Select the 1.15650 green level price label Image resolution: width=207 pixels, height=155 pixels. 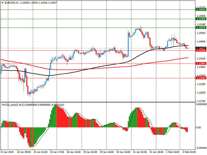pyautogui.click(x=201, y=10)
